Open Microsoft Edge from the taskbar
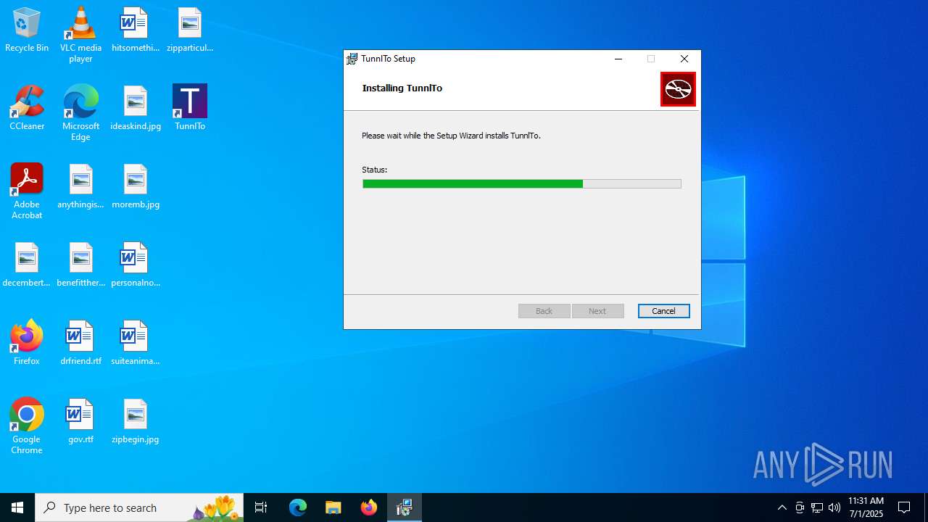 (x=298, y=507)
